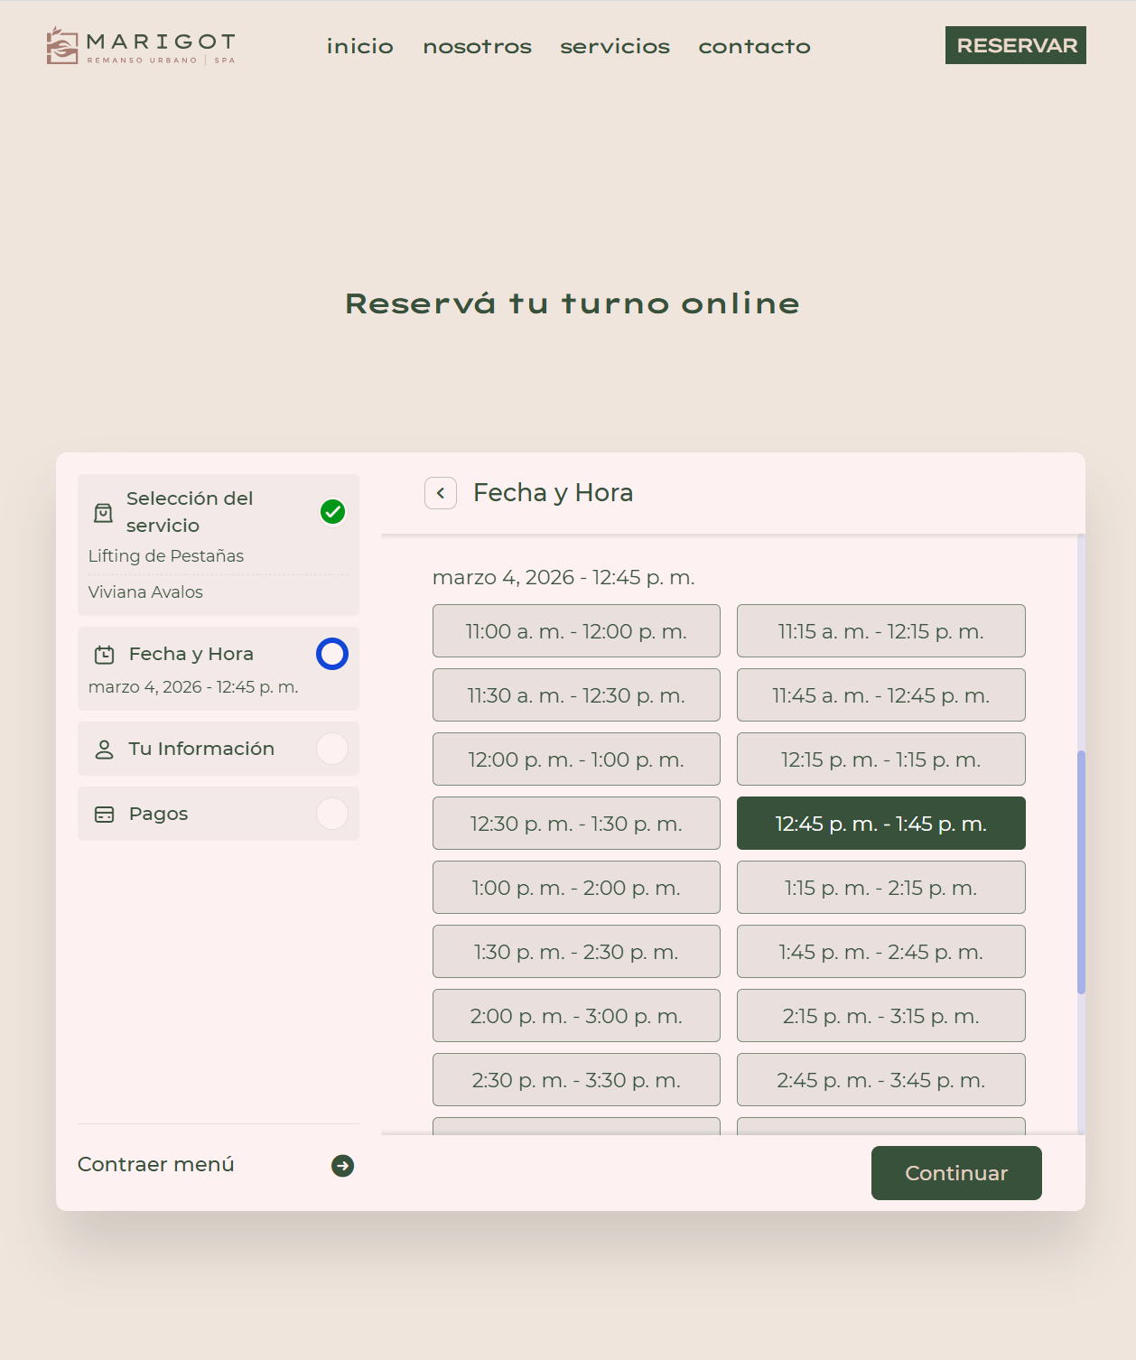Select the empty circle for Tu Información step
The image size is (1136, 1360).
[x=332, y=749]
